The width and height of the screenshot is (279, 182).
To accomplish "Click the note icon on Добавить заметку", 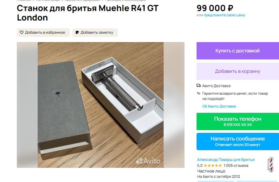I will (x=77, y=33).
